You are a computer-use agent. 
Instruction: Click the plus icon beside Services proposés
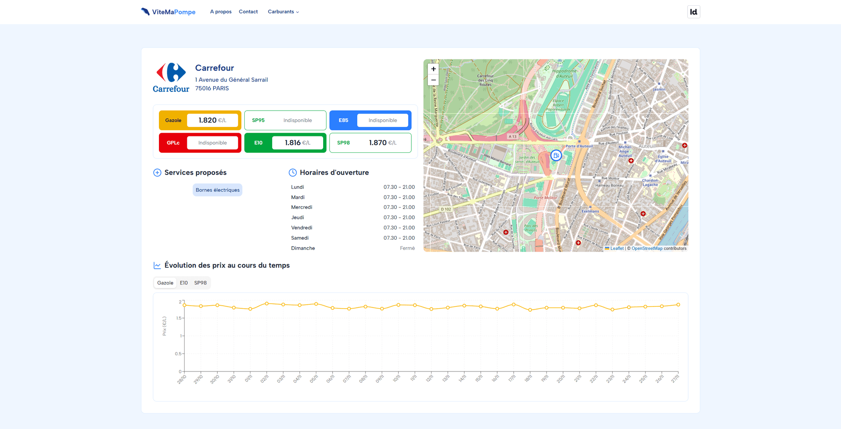[x=157, y=173]
